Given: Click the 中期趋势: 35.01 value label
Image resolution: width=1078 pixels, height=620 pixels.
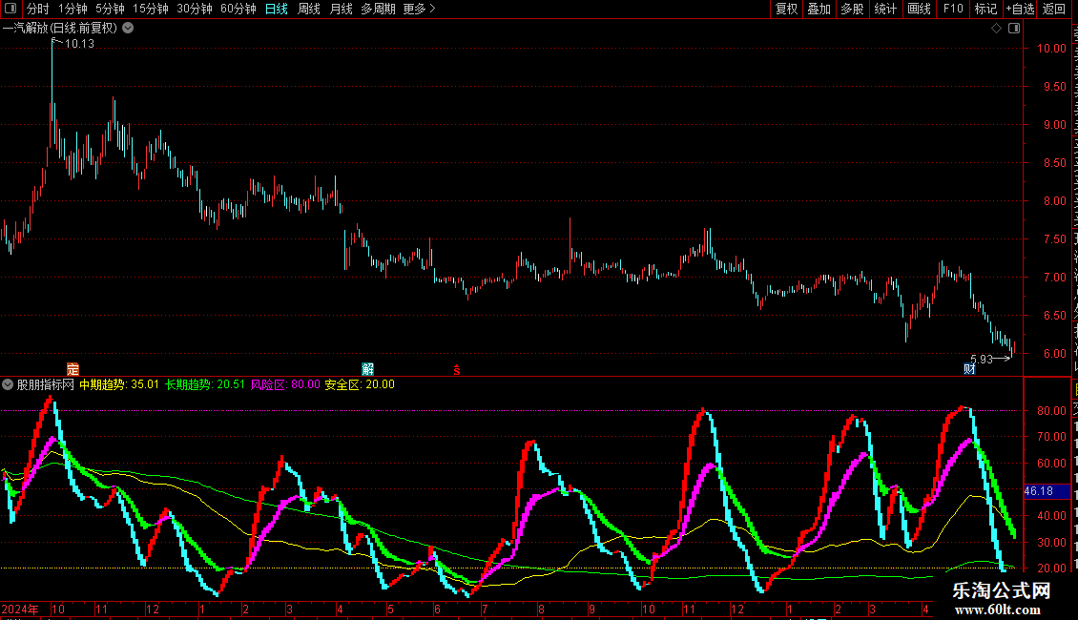Looking at the screenshot, I should coord(119,385).
